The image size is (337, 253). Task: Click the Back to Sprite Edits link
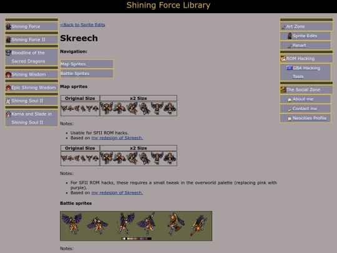(x=82, y=25)
